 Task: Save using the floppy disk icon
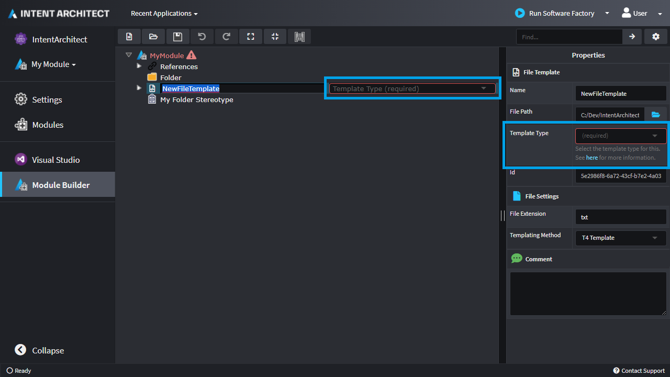click(177, 37)
